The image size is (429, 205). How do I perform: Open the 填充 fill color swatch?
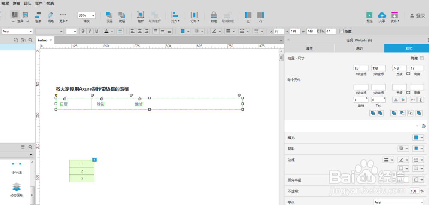coord(418,138)
